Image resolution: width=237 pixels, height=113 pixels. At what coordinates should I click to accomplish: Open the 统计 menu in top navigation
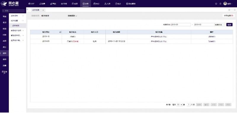(118, 4)
